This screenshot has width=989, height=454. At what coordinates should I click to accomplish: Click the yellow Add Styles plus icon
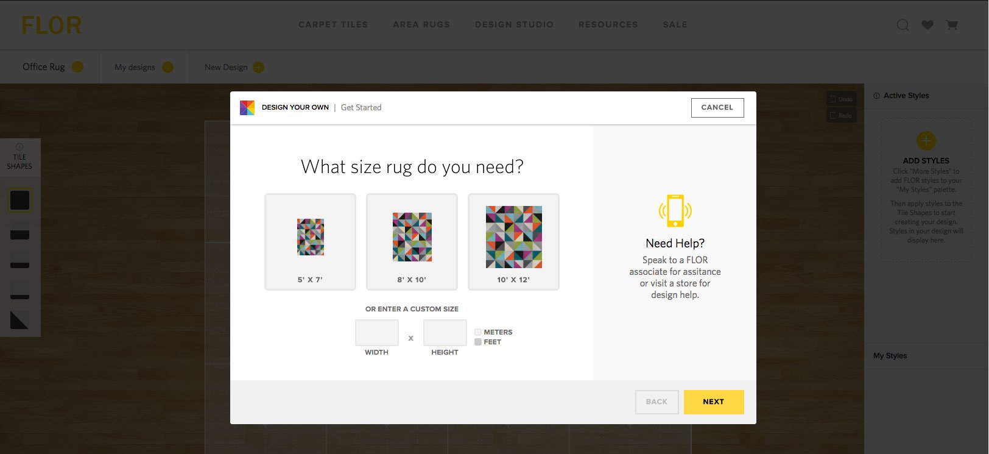926,141
